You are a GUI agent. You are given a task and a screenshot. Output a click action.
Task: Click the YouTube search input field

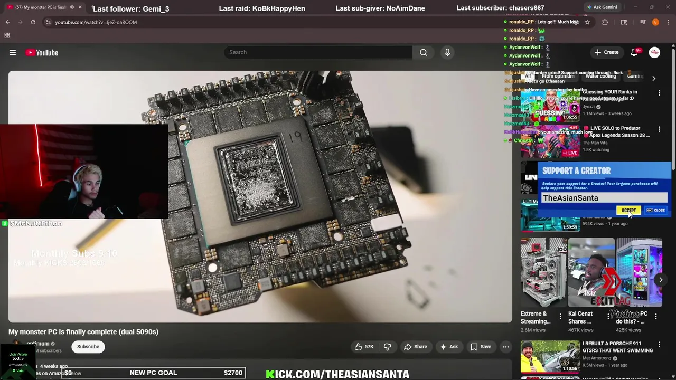point(318,52)
